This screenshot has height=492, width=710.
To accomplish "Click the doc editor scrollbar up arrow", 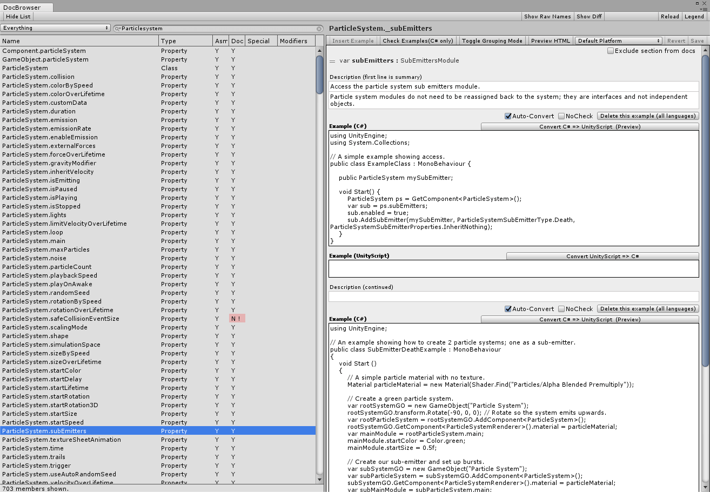I will (705, 50).
